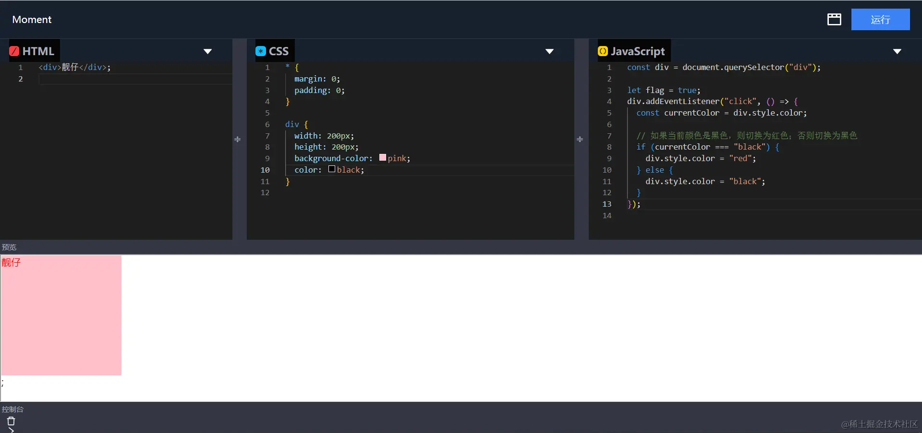This screenshot has height=433, width=922.
Task: Click the resize handle between HTML and CSS
Action: click(238, 139)
